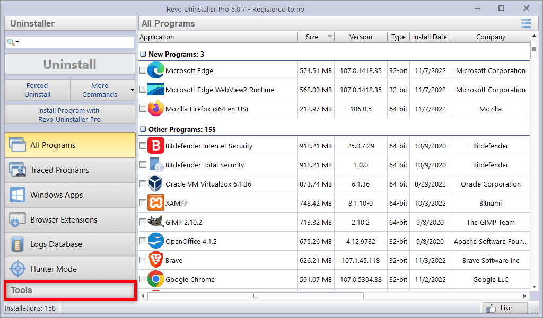
Task: Click the Traced Programs sidebar icon
Action: pos(17,170)
